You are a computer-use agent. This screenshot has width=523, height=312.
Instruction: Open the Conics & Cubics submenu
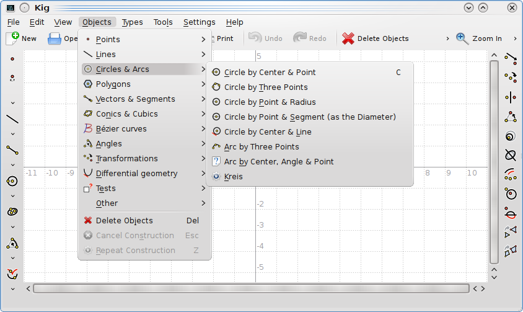pos(144,114)
